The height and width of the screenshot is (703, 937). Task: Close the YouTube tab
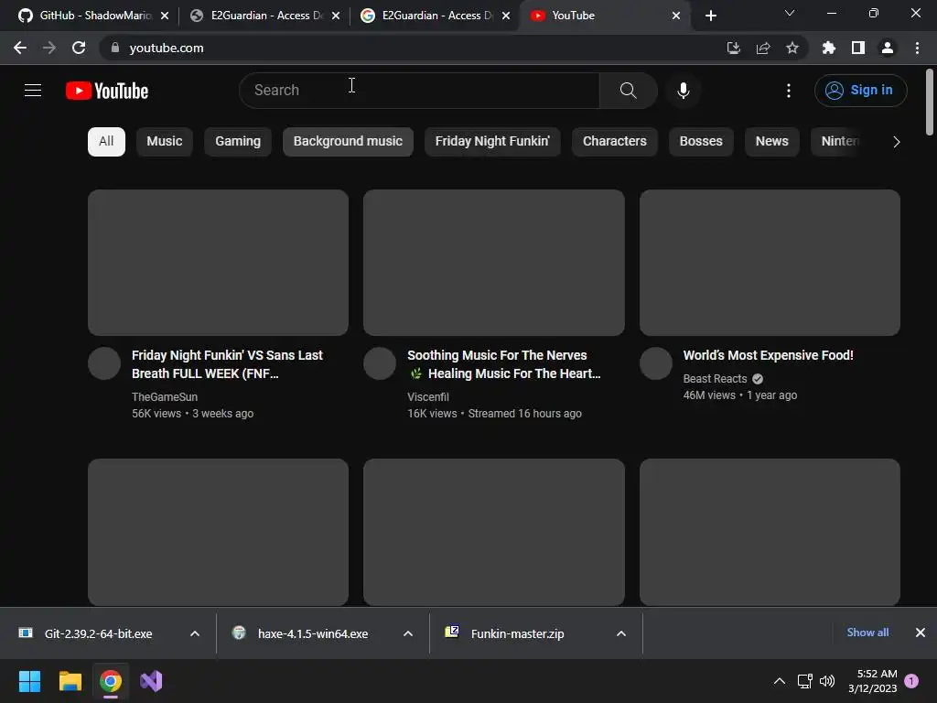tap(676, 16)
